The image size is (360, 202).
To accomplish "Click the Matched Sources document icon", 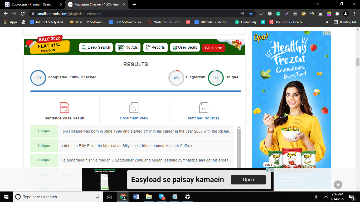I will [204, 108].
